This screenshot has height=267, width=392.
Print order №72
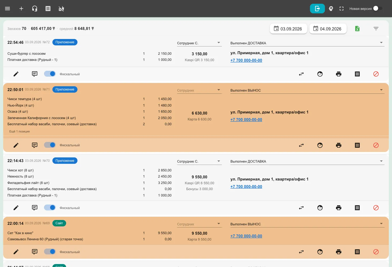coord(339,74)
